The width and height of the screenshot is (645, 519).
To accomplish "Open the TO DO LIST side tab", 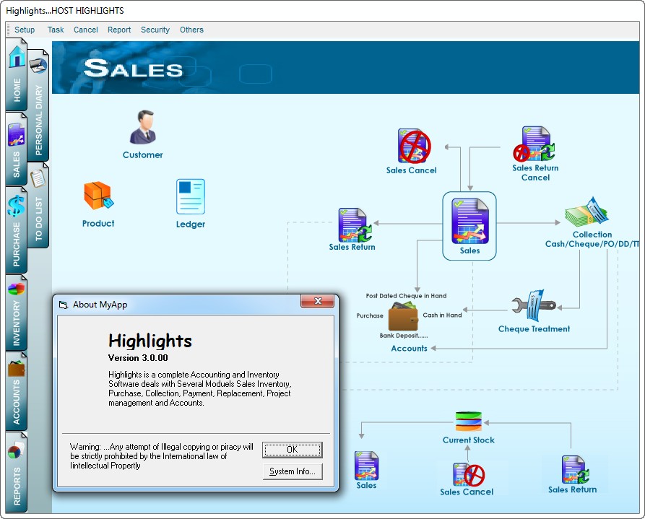I will (38, 205).
